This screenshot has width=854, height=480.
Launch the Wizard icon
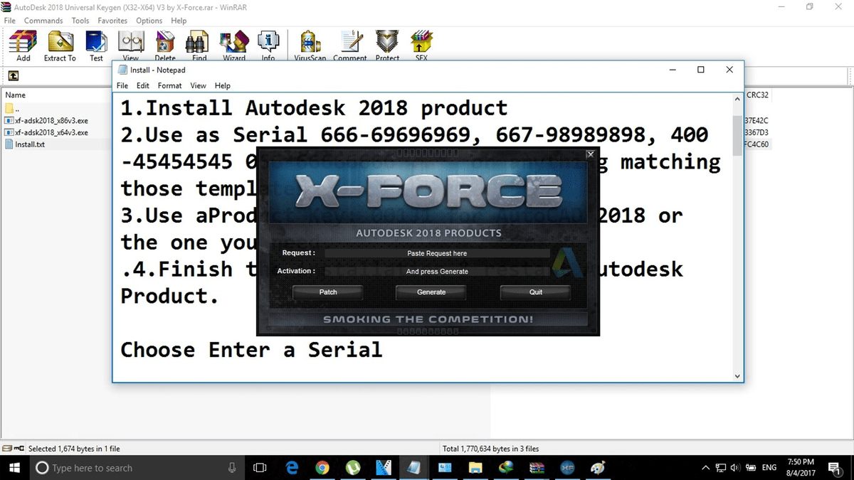pos(234,44)
